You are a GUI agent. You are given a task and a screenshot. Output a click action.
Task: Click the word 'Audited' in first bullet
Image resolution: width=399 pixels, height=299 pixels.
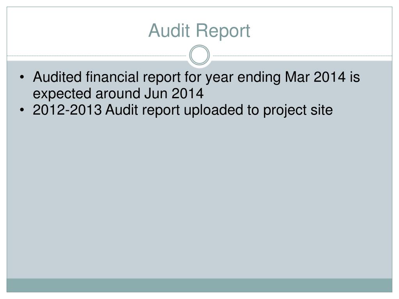(x=57, y=77)
